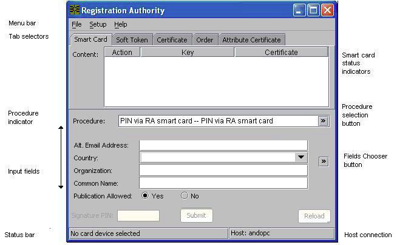
Task: Switch to the Soft Token tab
Action: (x=132, y=40)
